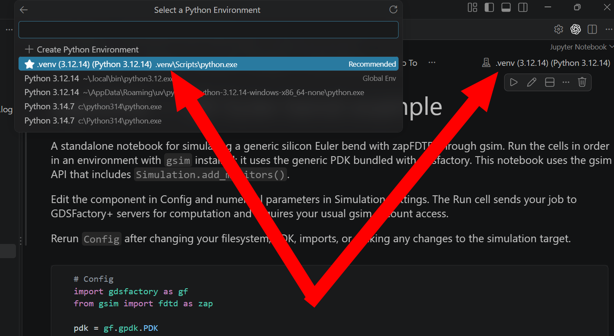Split the editor to the right
This screenshot has width=614, height=336.
point(592,29)
